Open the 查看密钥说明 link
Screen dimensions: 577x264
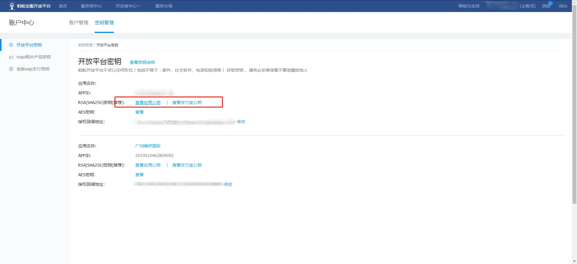tap(142, 62)
